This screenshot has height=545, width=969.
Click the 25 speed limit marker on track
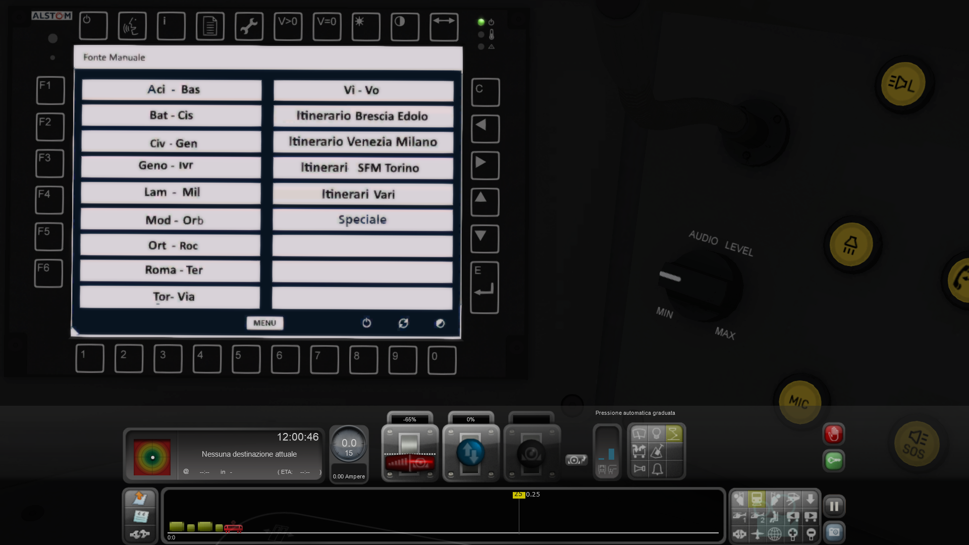pyautogui.click(x=518, y=495)
